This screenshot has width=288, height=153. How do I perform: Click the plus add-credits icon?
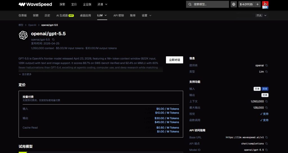click(x=258, y=4)
